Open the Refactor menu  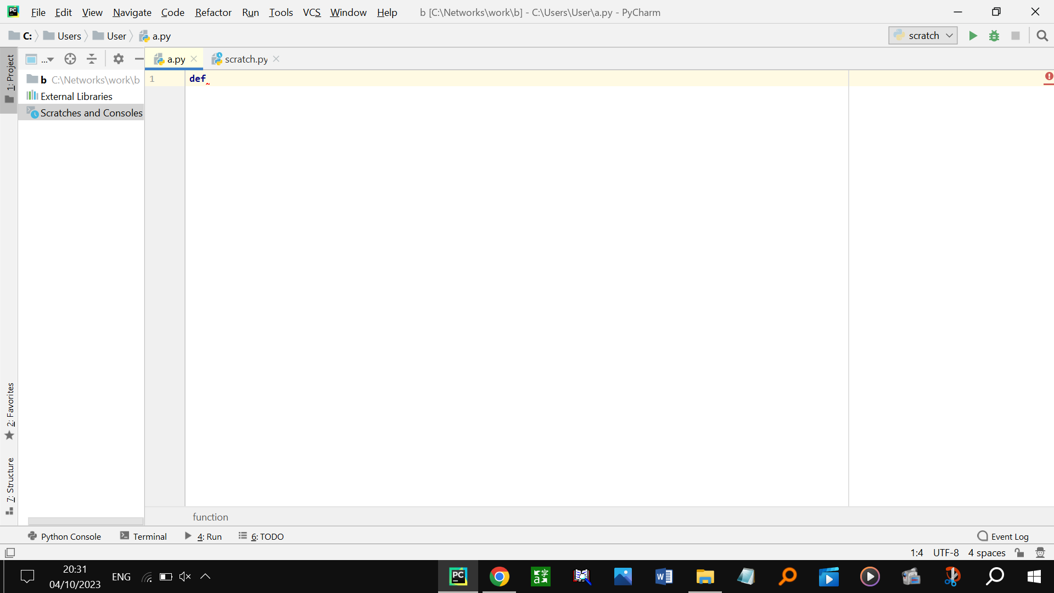[x=213, y=12]
